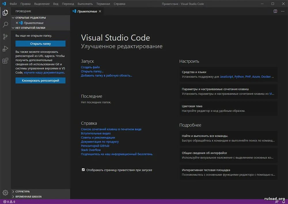This screenshot has width=288, height=204.
Task: Open the Explorer view in activity bar
Action: [5, 13]
